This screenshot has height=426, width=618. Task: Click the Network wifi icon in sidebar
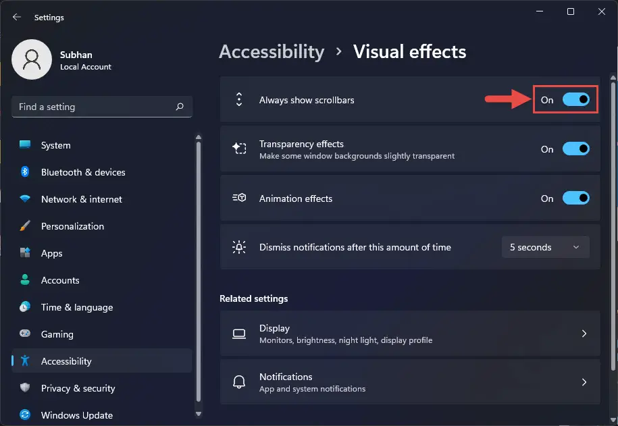tap(25, 198)
